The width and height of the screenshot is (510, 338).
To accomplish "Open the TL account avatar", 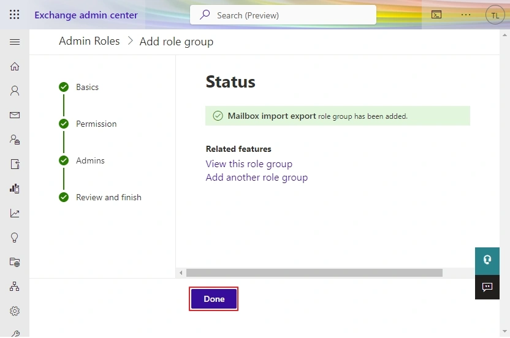I will (495, 15).
